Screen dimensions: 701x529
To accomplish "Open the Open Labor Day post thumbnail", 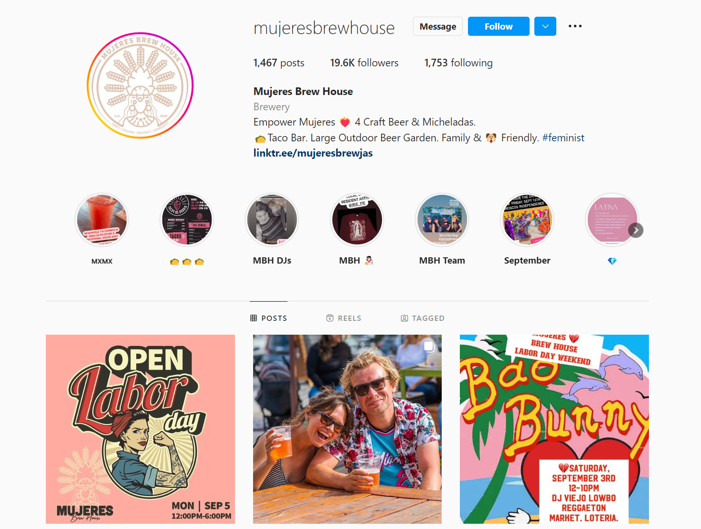I will (x=140, y=429).
